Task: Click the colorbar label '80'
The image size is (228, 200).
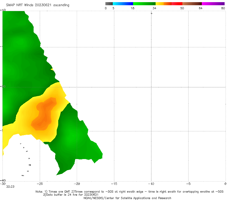Action: pyautogui.click(x=223, y=8)
